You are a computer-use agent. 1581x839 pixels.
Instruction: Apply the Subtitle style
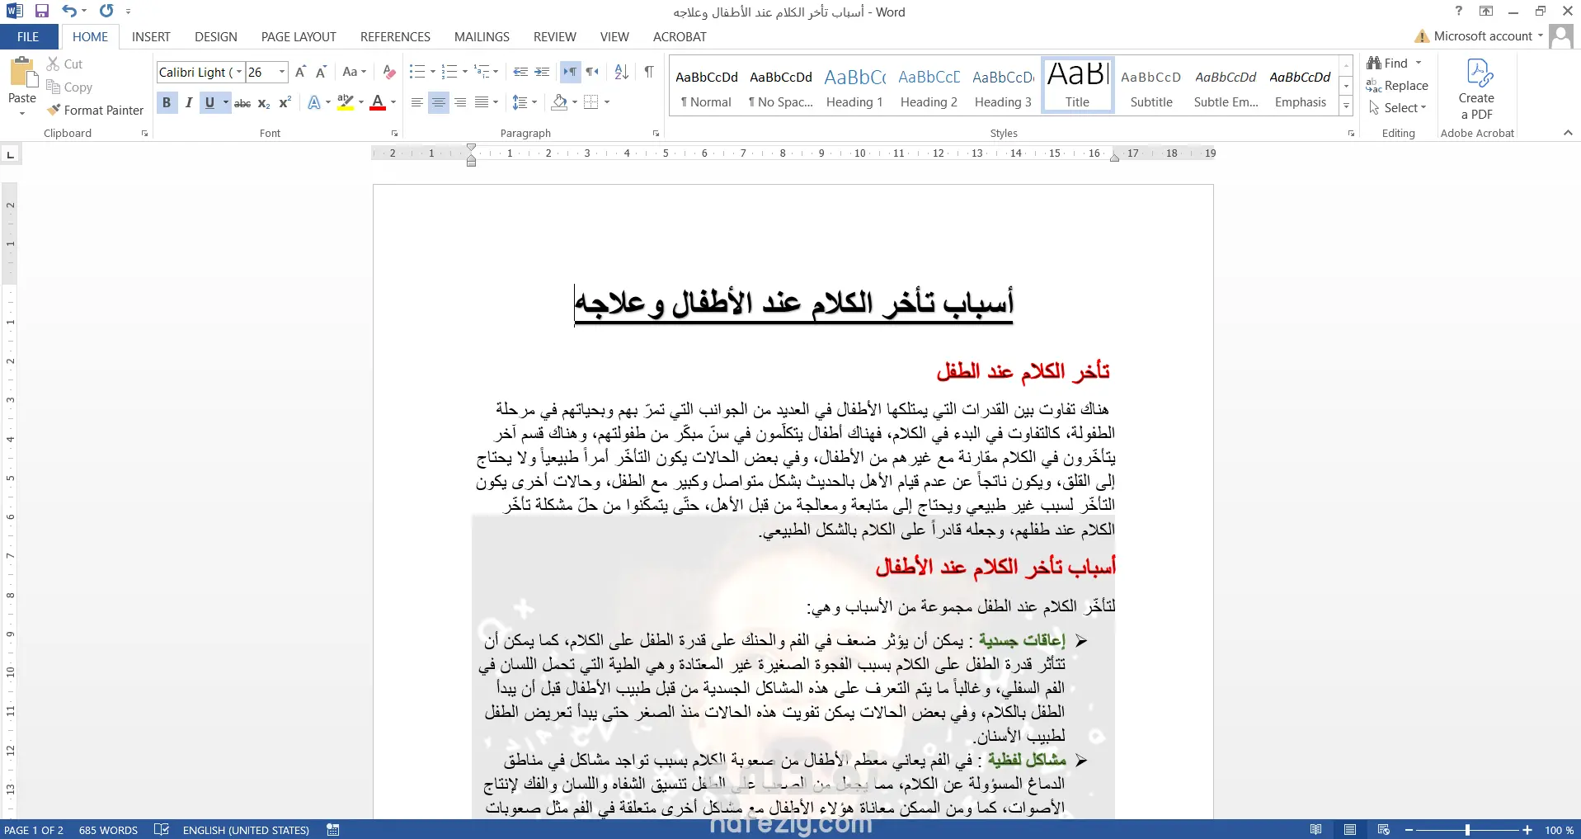tap(1151, 85)
